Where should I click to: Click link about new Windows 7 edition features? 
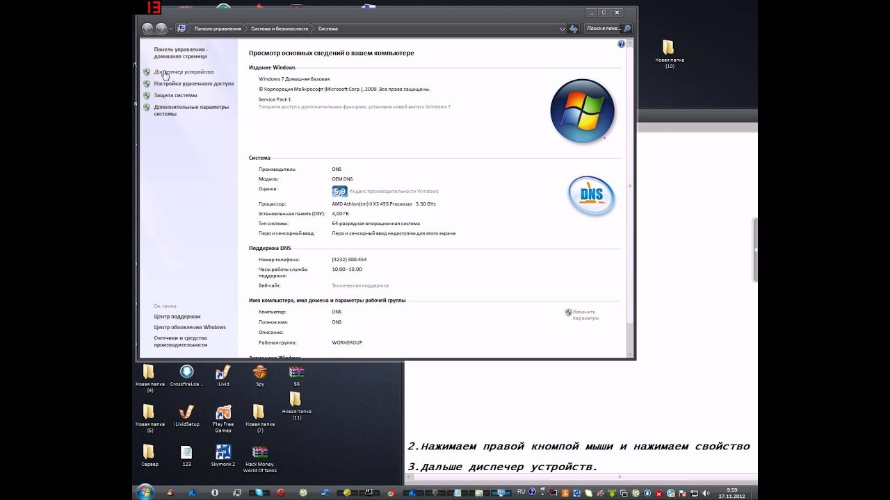pyautogui.click(x=355, y=107)
